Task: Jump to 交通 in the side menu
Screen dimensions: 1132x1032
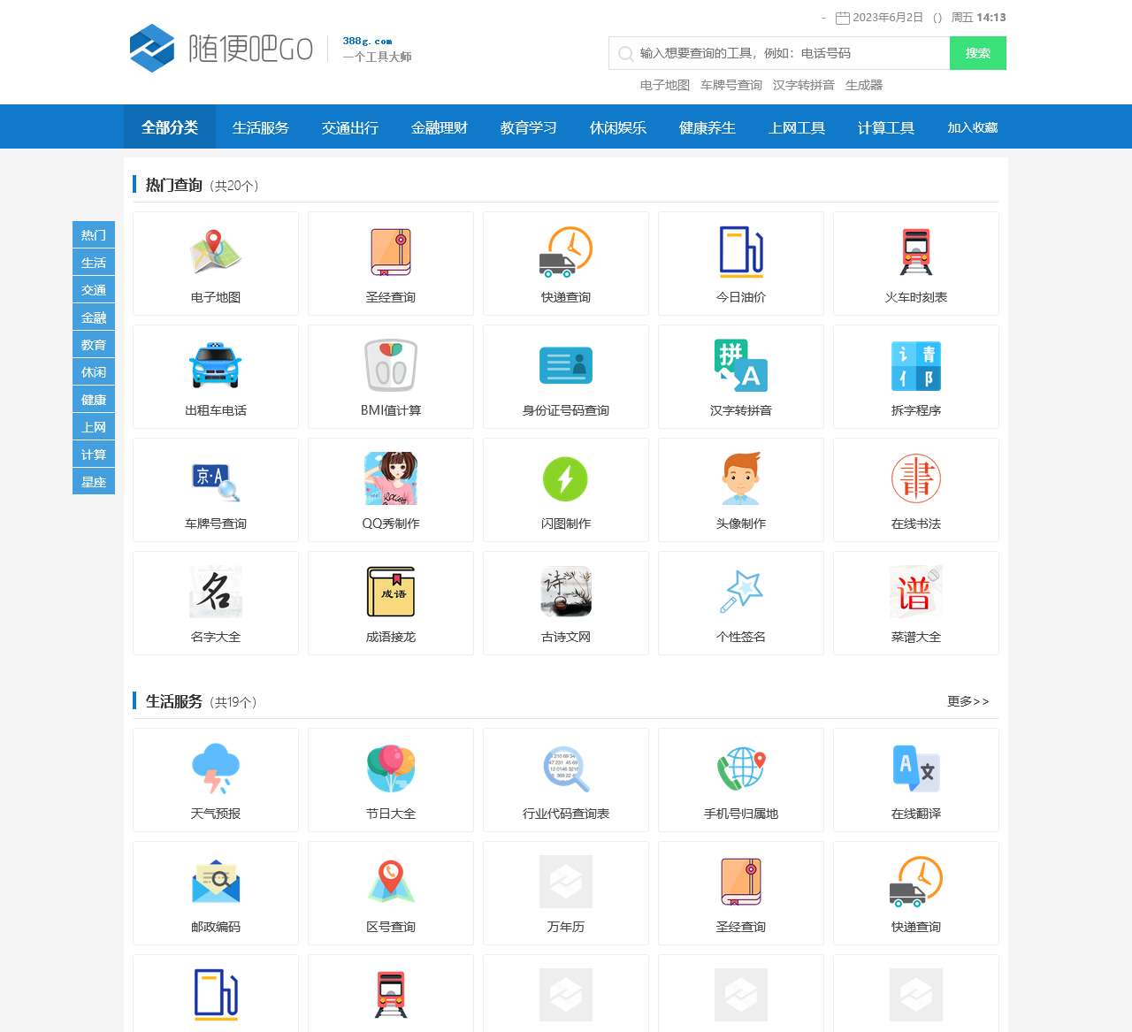Action: point(94,289)
